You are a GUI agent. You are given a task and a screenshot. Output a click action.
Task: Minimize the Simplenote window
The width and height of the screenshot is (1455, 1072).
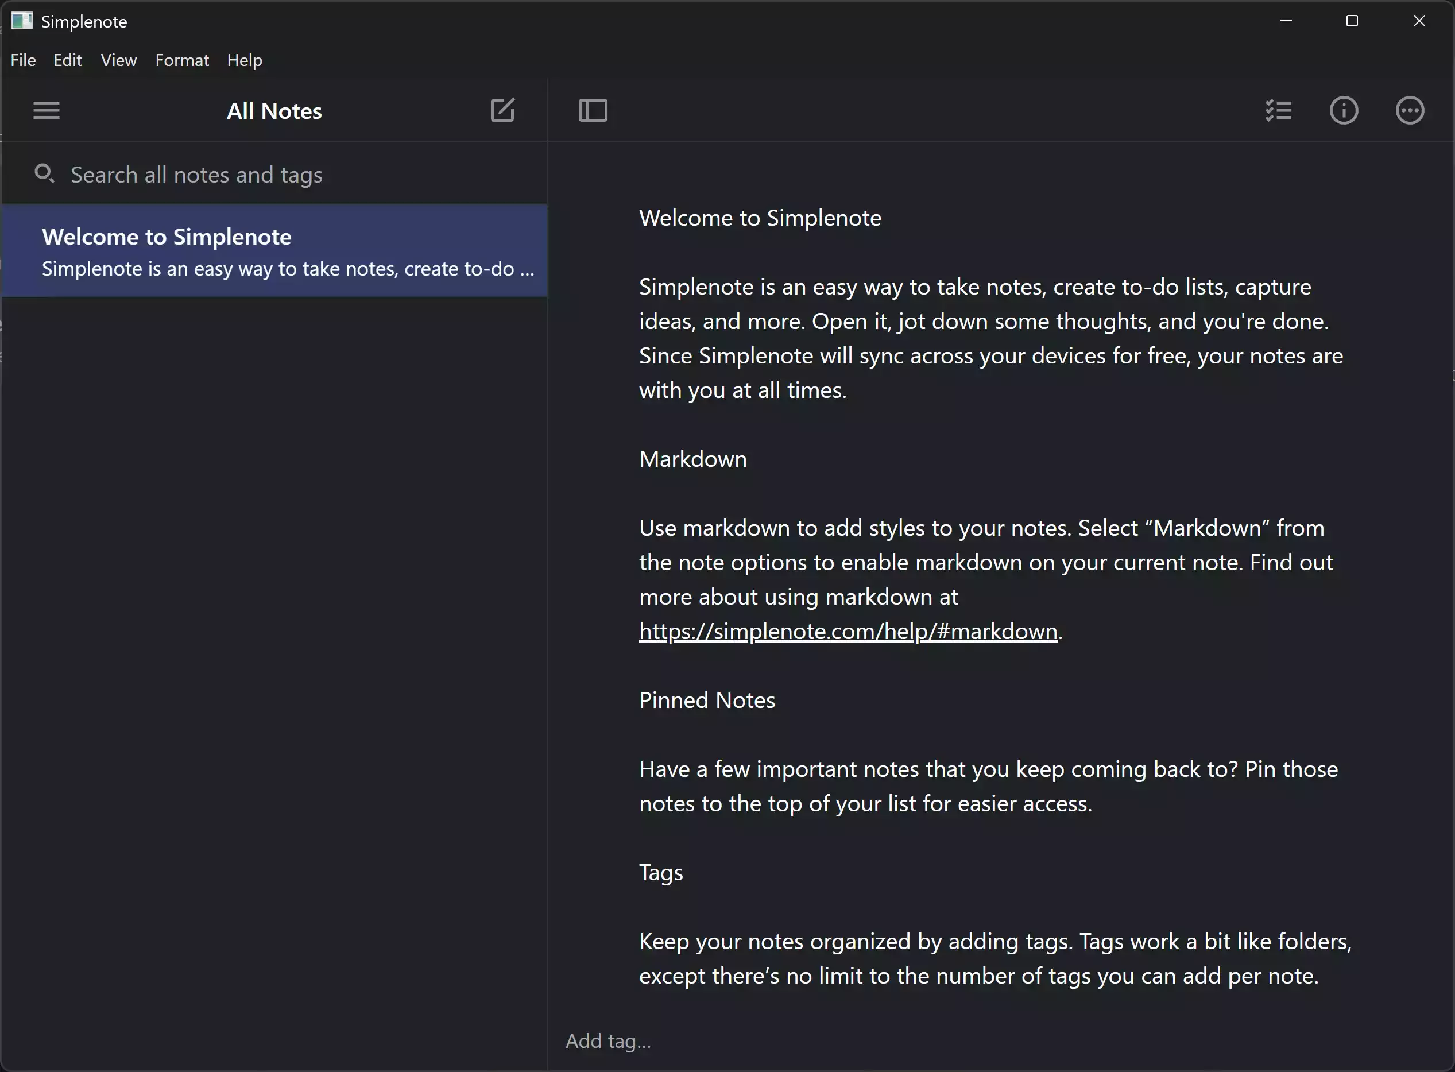[x=1286, y=21]
